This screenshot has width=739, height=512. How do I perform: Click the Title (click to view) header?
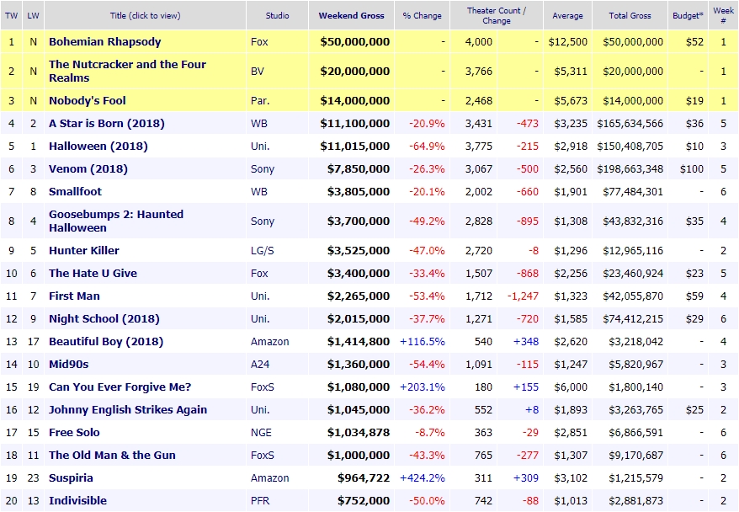[x=145, y=15]
